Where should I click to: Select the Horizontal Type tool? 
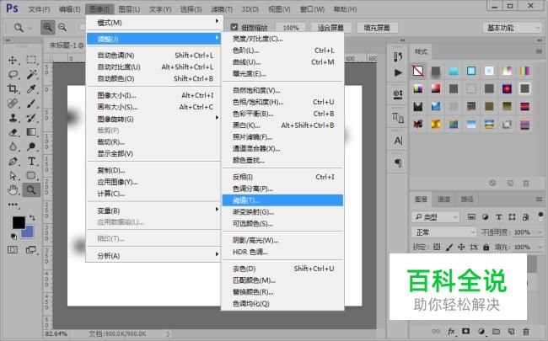[31, 162]
